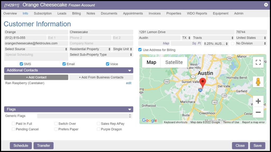Click the red location pin on map

point(202,83)
